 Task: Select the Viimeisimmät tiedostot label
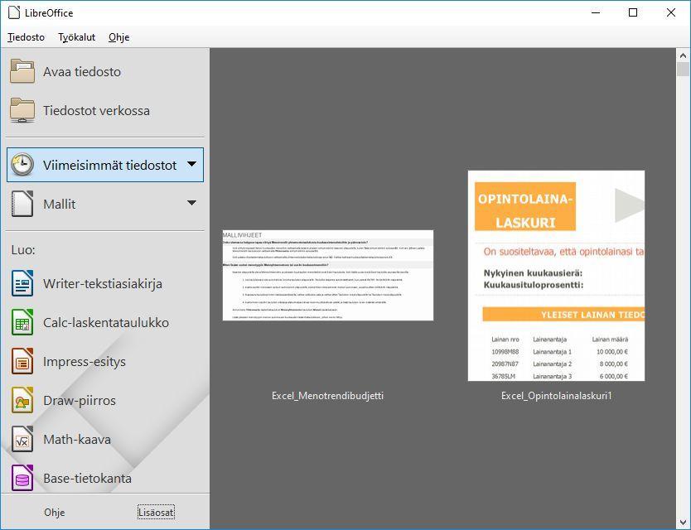pos(109,166)
